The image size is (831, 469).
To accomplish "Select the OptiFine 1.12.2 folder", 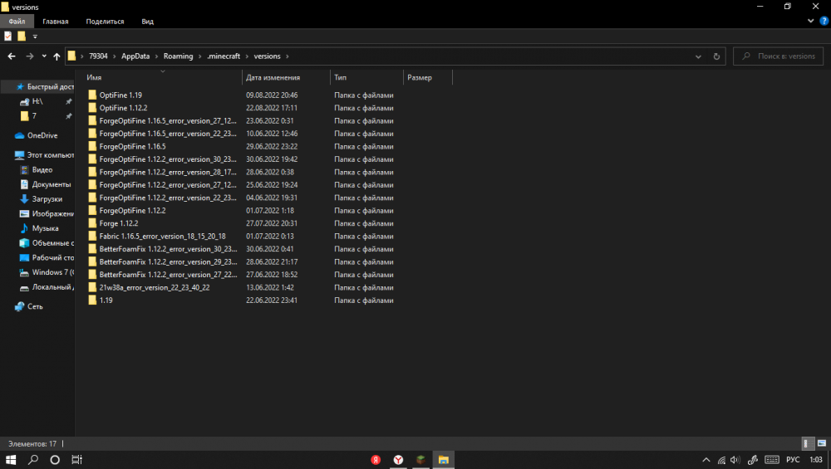I will 123,108.
